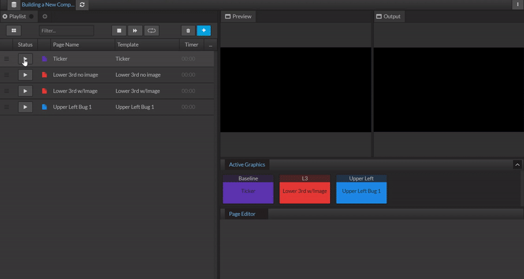Click the Filter input field
524x279 pixels.
point(66,30)
